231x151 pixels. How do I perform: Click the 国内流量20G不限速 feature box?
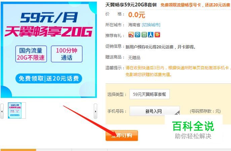pyautogui.click(x=31, y=54)
